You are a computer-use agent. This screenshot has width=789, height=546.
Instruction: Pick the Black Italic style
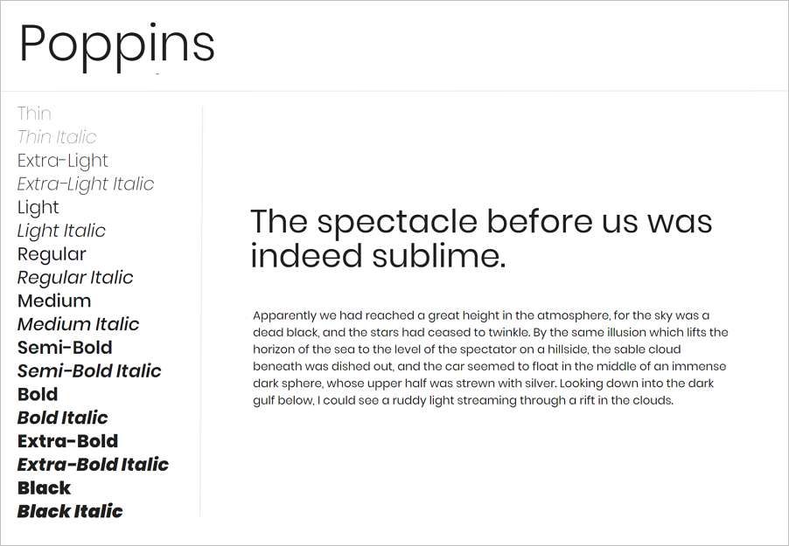coord(70,511)
